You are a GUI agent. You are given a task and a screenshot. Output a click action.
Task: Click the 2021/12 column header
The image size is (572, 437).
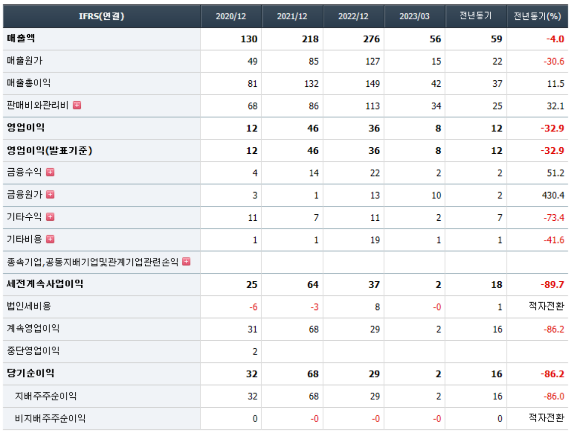tap(292, 16)
